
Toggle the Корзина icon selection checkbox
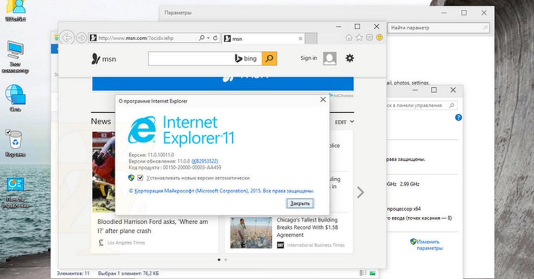coord(8,132)
